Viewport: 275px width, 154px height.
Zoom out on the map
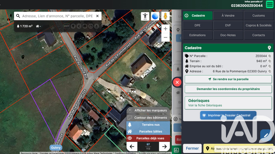click(165, 37)
